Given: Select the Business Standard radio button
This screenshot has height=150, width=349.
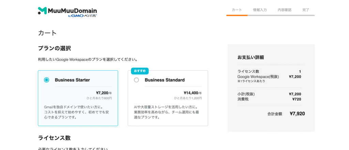Looking at the screenshot, I should [136, 80].
